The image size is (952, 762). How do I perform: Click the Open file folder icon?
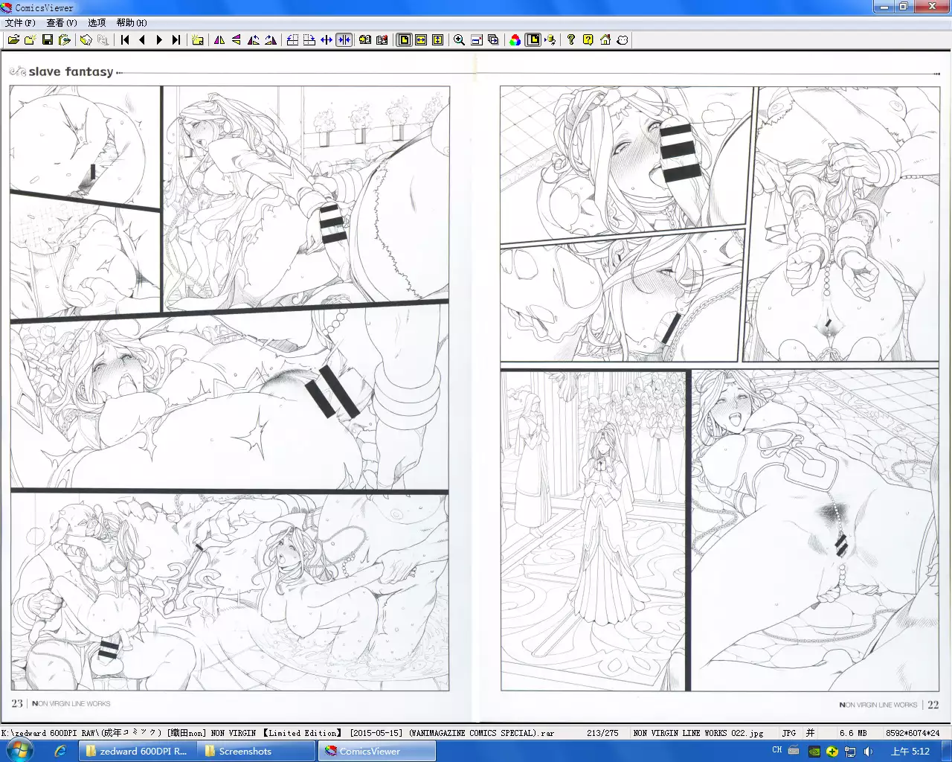[x=13, y=40]
